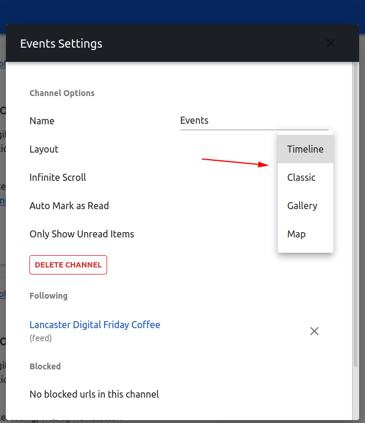This screenshot has width=365, height=423.
Task: Click the No blocked urls message
Action: coord(94,394)
